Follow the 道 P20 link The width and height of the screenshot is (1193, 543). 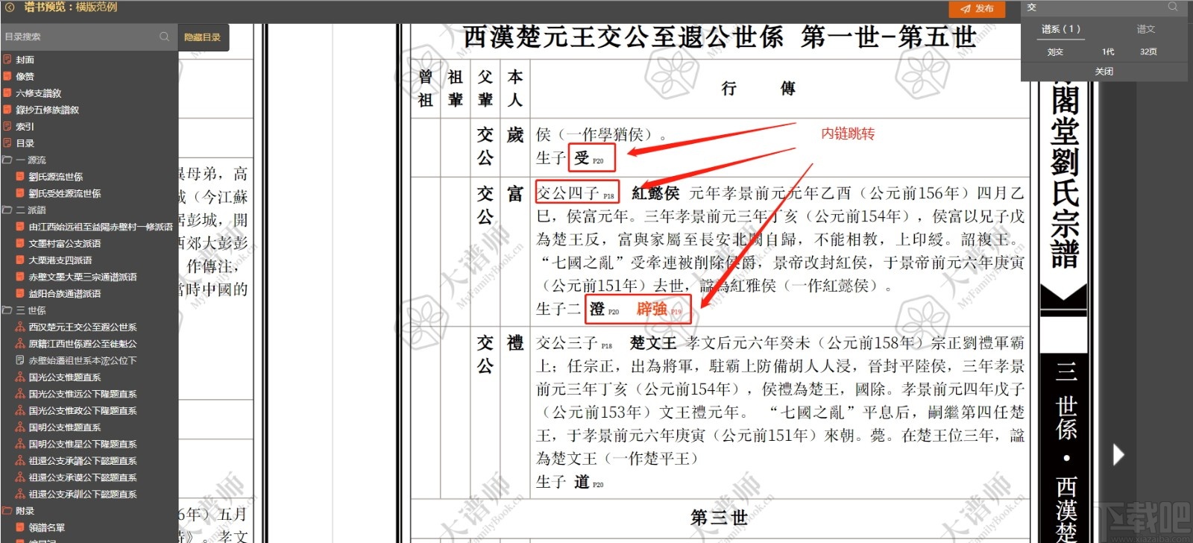[589, 483]
